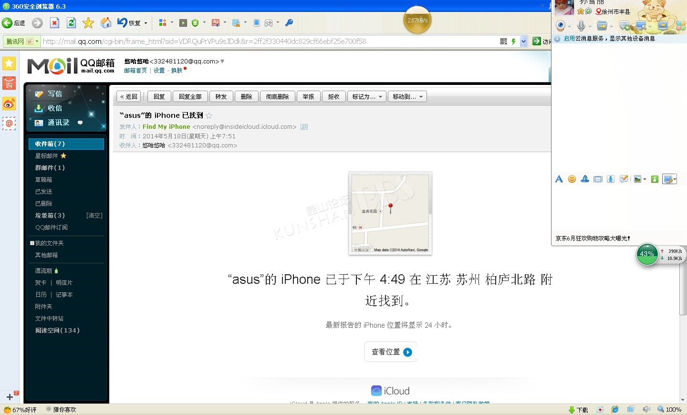Viewport: 687px width, 415px height.
Task: Open the 标记为... dropdown
Action: pyautogui.click(x=367, y=96)
